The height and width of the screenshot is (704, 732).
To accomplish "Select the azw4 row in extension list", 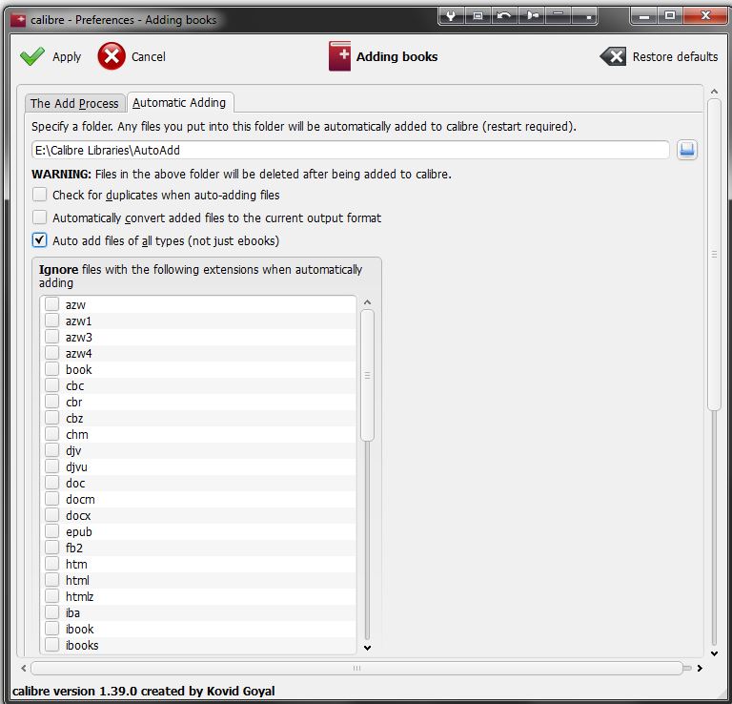I will tap(198, 353).
